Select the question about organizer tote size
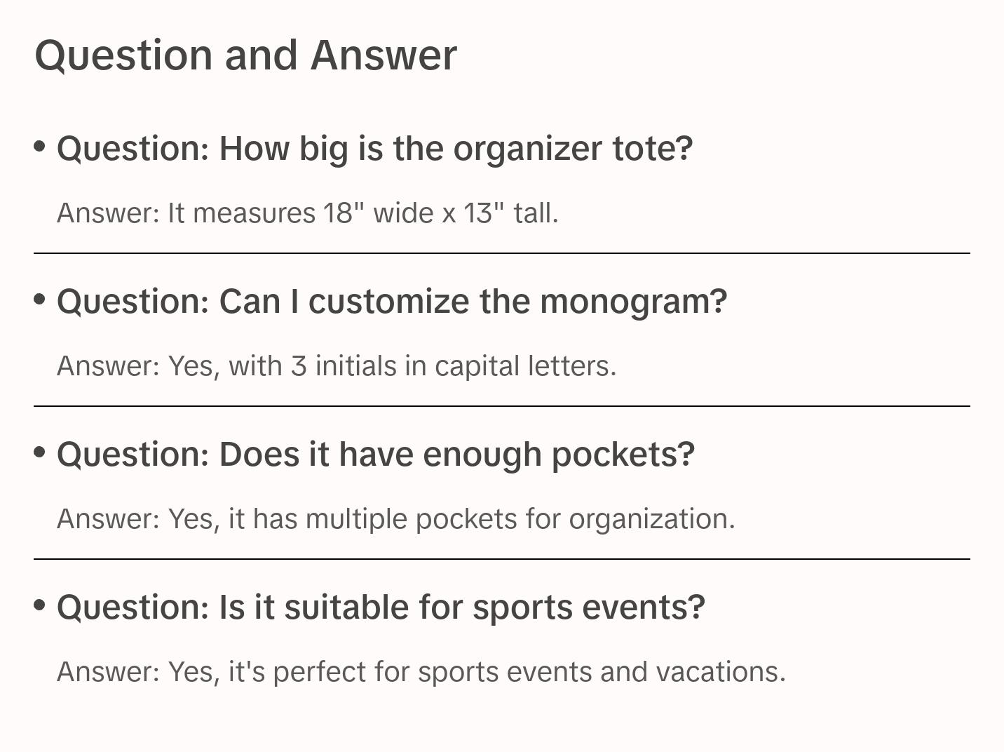This screenshot has height=752, width=1004. pyautogui.click(x=374, y=149)
